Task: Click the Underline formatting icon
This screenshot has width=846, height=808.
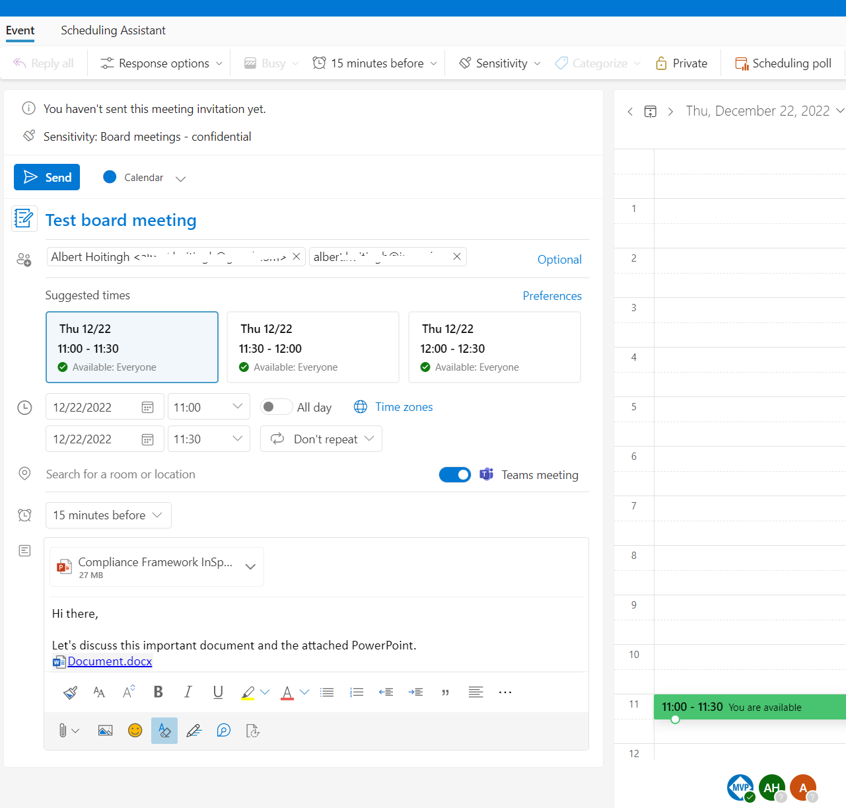Action: [x=218, y=692]
